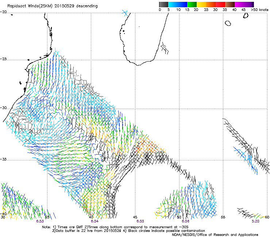
Task: Click the 'Times are GMT' note line
Action: tap(115, 227)
